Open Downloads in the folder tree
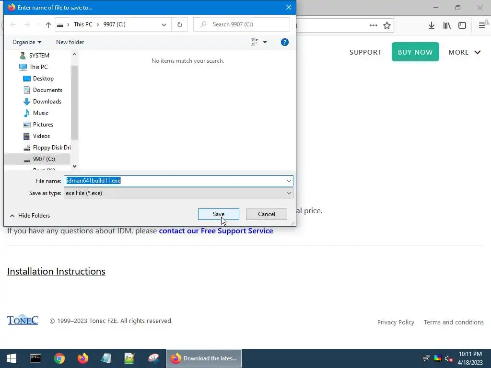 (x=47, y=102)
